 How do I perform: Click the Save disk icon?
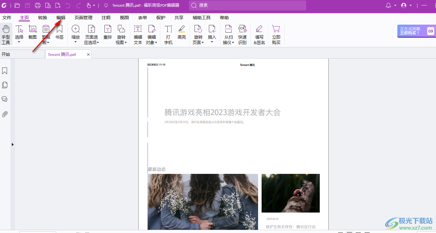coord(27,5)
